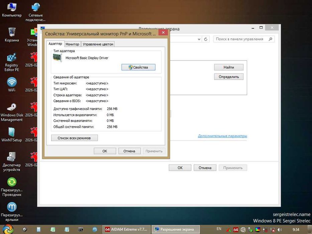Close the adapter properties dialog
The height and width of the screenshot is (234, 312).
[163, 32]
